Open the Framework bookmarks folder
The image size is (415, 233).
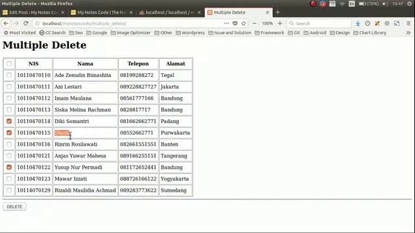[270, 33]
